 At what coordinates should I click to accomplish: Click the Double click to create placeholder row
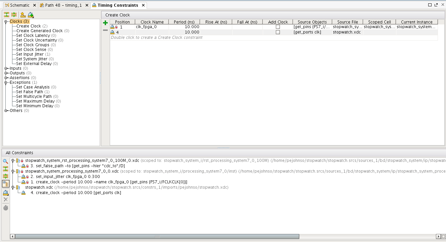click(274, 38)
